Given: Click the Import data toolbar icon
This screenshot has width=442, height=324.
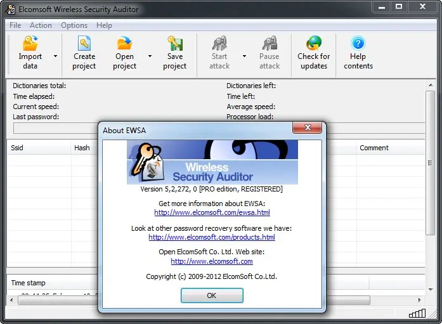Looking at the screenshot, I should coord(30,43).
